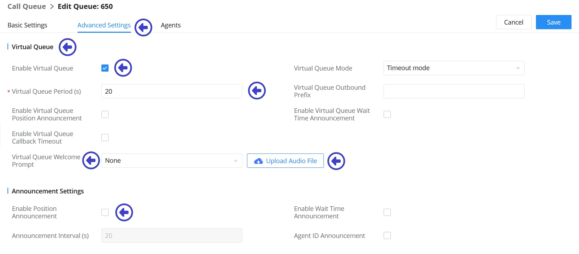Click arrow icon beside Enable Virtual Queue checkbox
Screen dimensions: 579x254
point(123,68)
